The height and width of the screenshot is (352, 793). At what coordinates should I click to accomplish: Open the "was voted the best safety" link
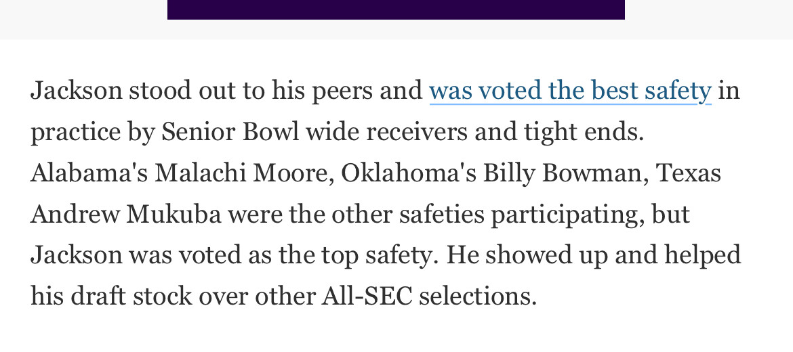pos(570,91)
